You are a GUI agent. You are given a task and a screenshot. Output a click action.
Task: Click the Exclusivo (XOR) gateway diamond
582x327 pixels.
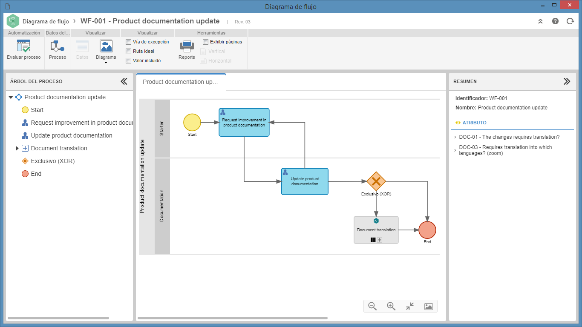[x=376, y=181]
